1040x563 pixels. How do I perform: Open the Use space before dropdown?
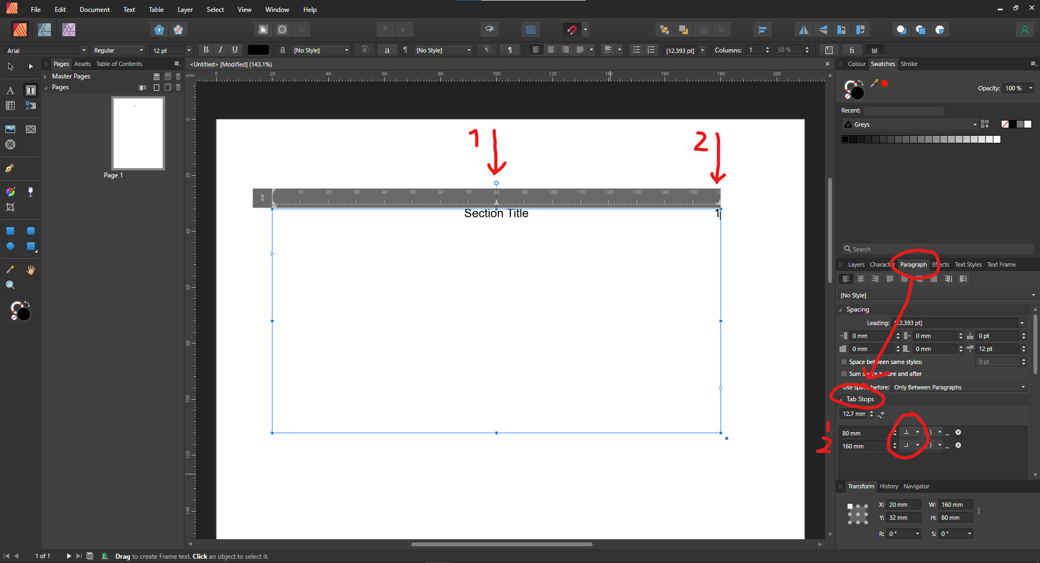[x=958, y=387]
